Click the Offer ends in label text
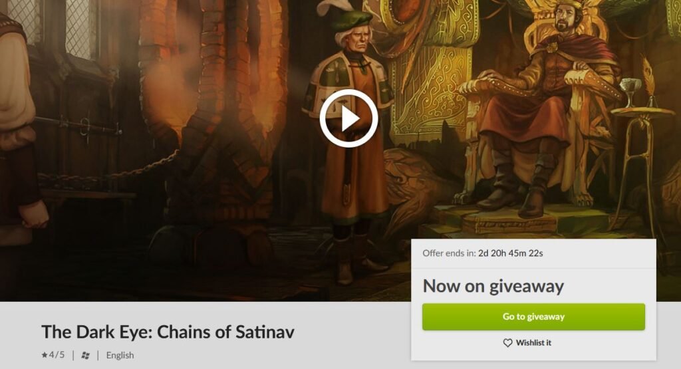This screenshot has height=369, width=681. (x=449, y=253)
